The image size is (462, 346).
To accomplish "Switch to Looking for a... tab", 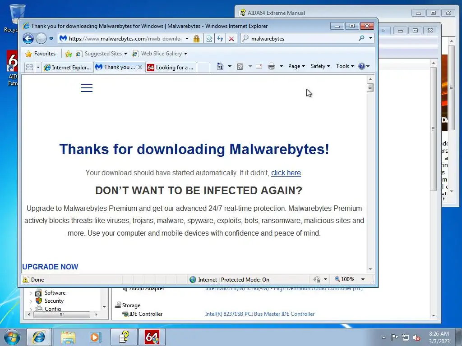I will point(171,68).
